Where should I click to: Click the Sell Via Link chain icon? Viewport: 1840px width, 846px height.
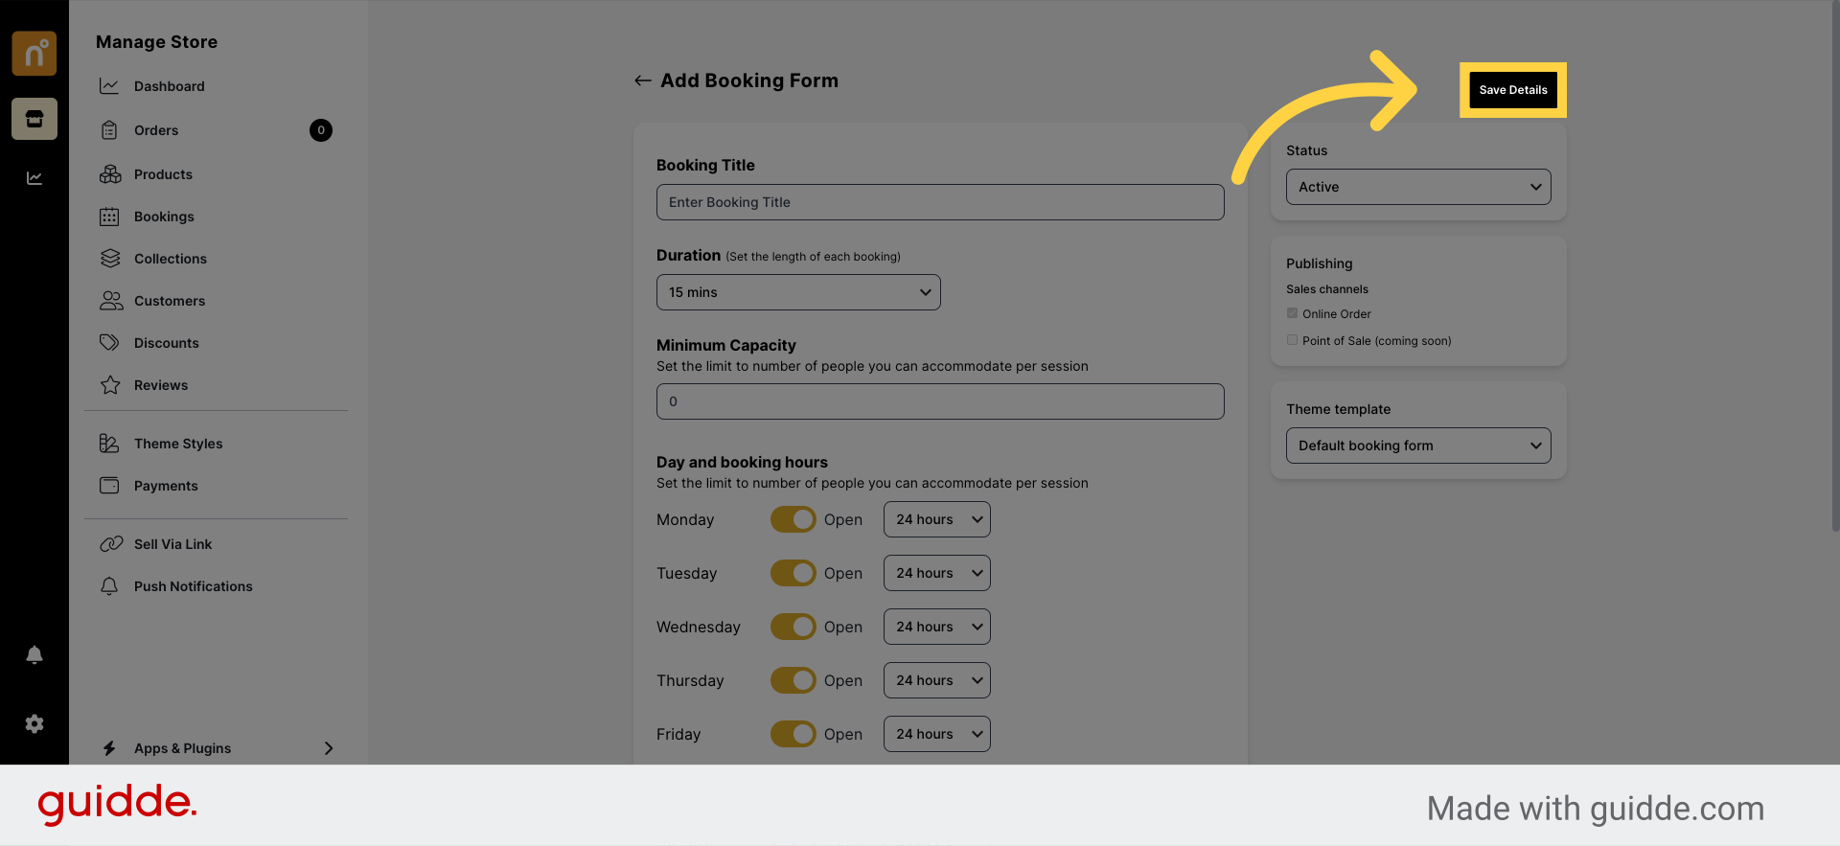(x=111, y=544)
